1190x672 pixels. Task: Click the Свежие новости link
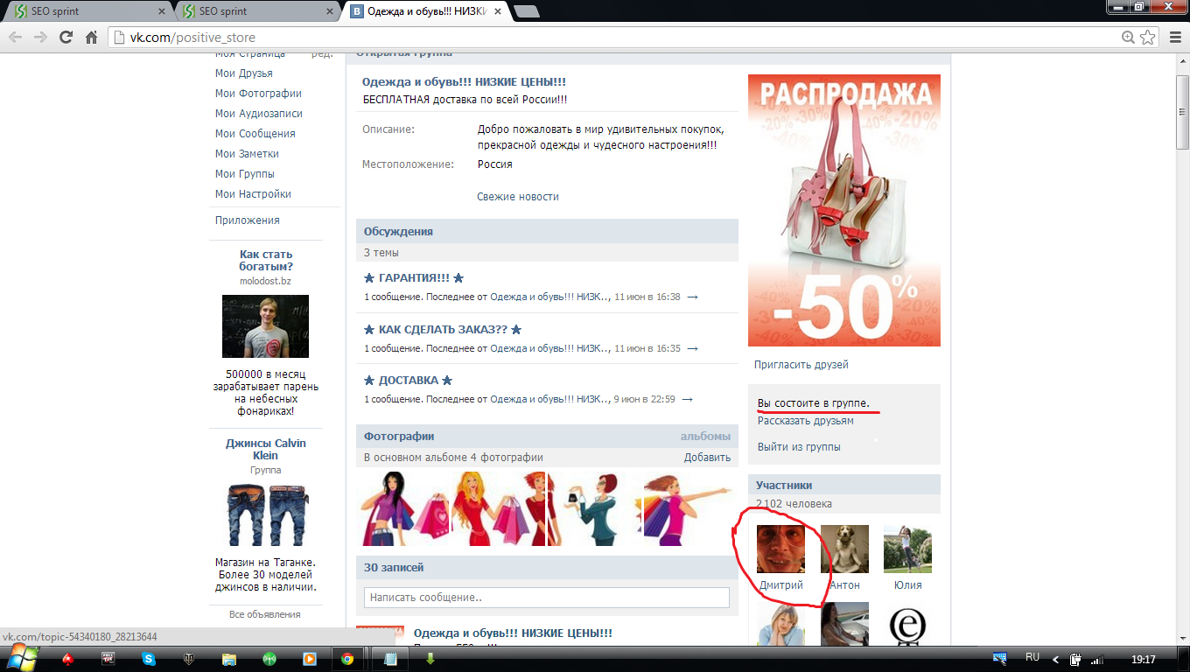(x=518, y=197)
